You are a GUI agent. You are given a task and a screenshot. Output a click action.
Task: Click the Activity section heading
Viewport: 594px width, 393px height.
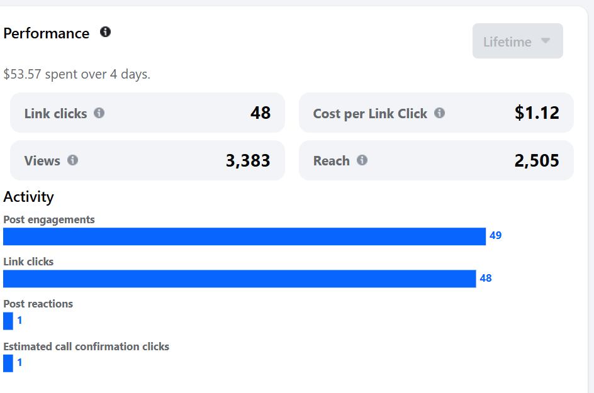point(28,197)
